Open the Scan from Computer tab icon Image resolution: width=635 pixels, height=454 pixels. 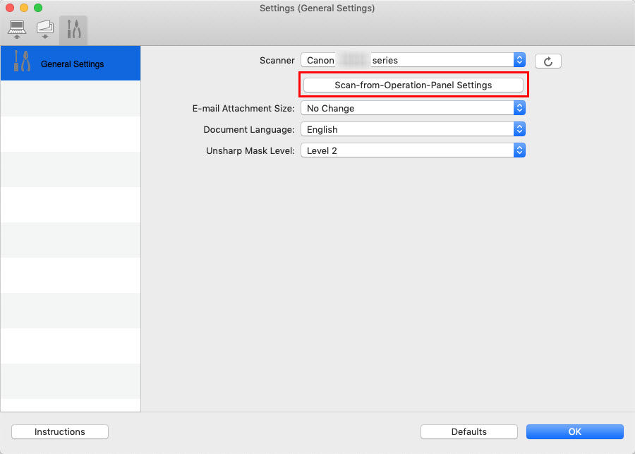point(17,30)
